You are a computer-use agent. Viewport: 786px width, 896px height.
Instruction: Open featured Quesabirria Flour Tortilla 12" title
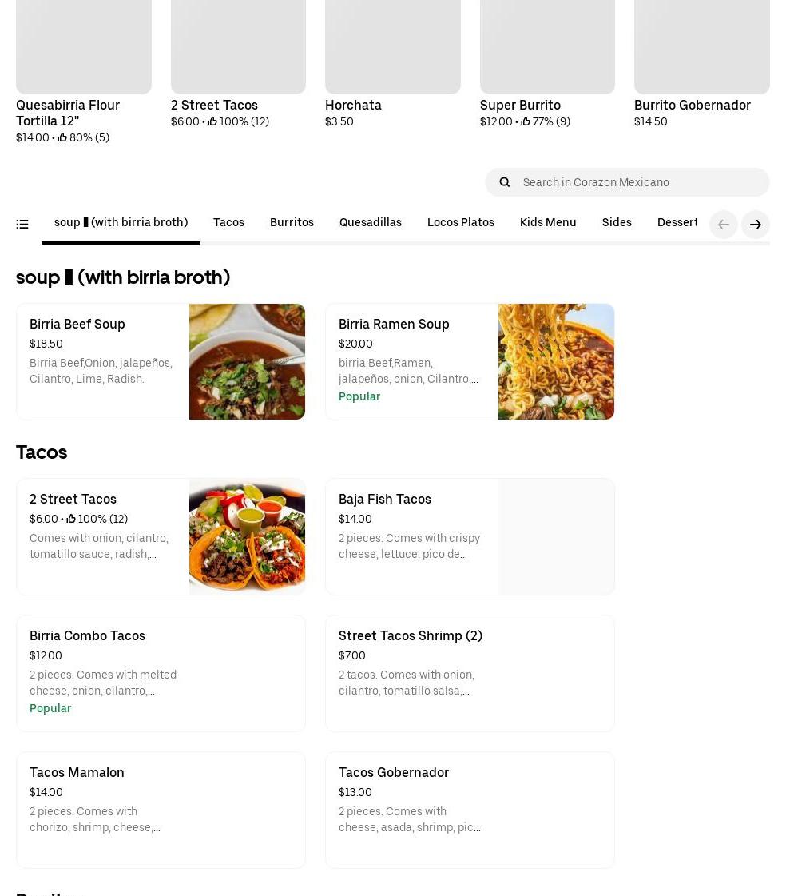pos(67,113)
